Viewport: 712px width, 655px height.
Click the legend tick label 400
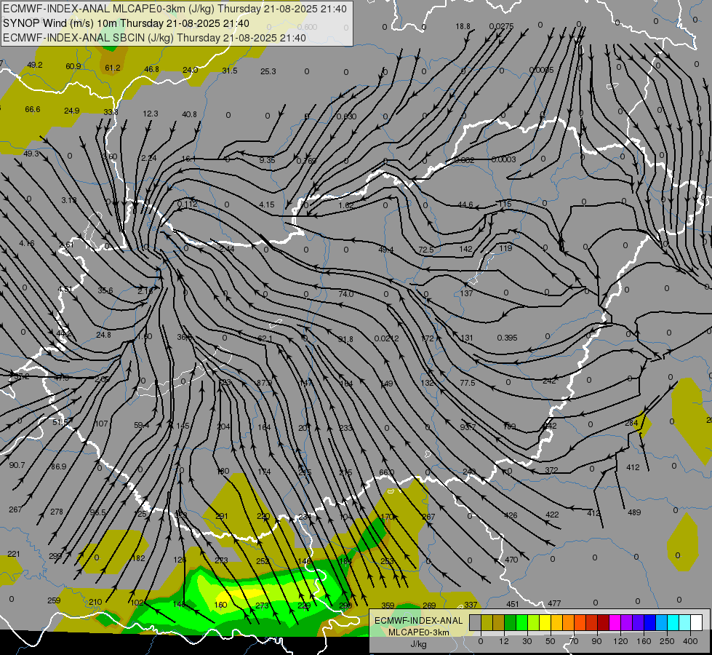click(x=690, y=641)
